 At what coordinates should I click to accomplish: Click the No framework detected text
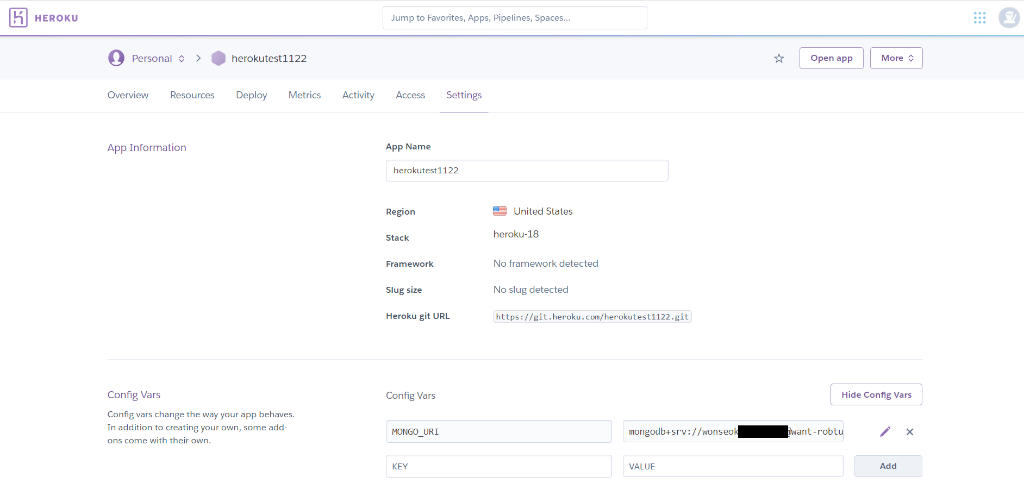(546, 264)
